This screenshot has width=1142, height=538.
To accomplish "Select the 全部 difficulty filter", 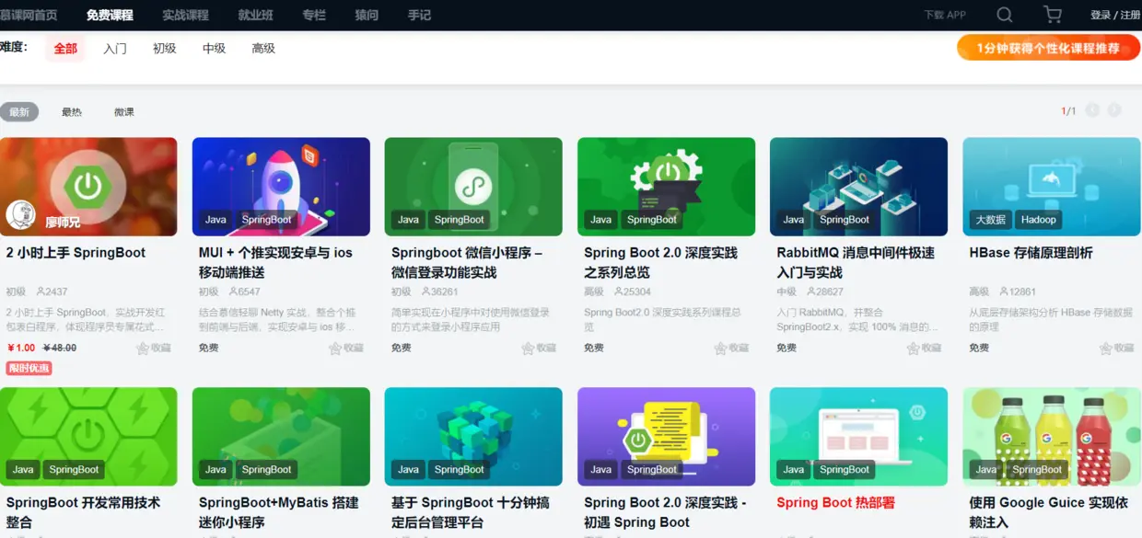I will tap(65, 48).
